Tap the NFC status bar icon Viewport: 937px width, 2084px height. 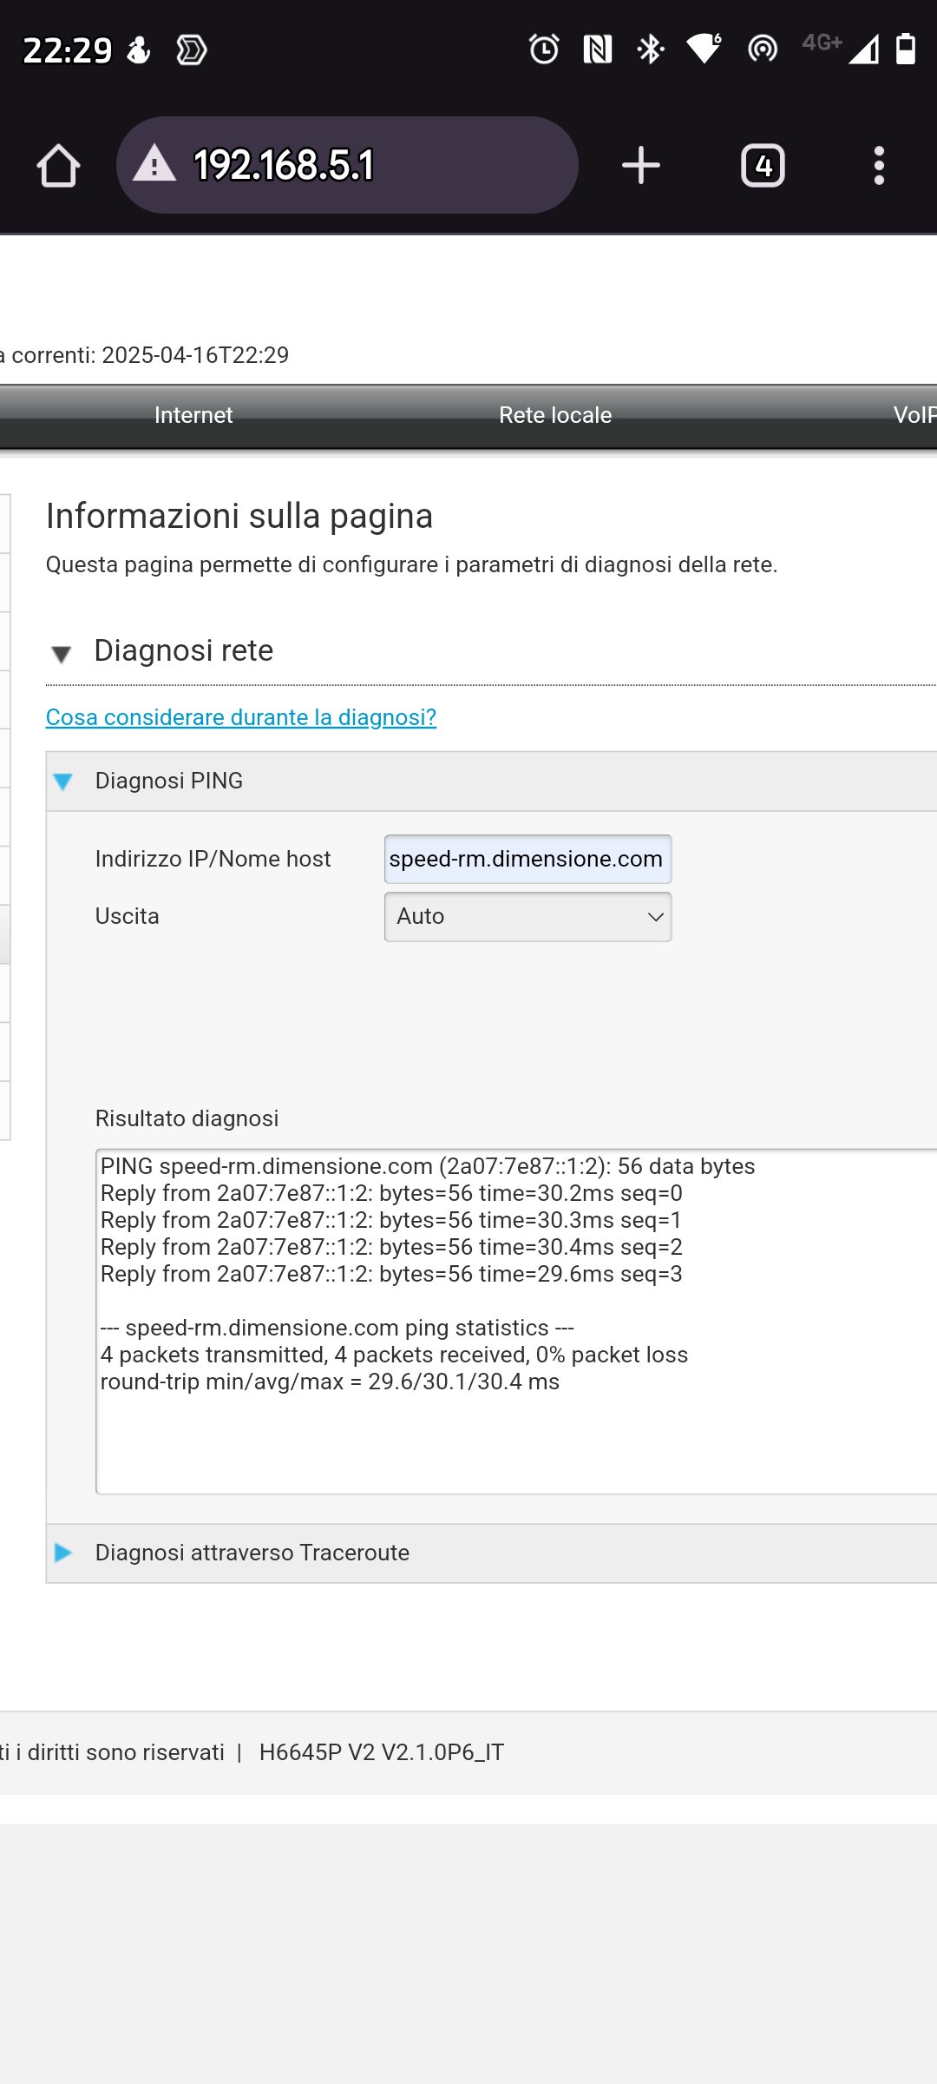598,49
